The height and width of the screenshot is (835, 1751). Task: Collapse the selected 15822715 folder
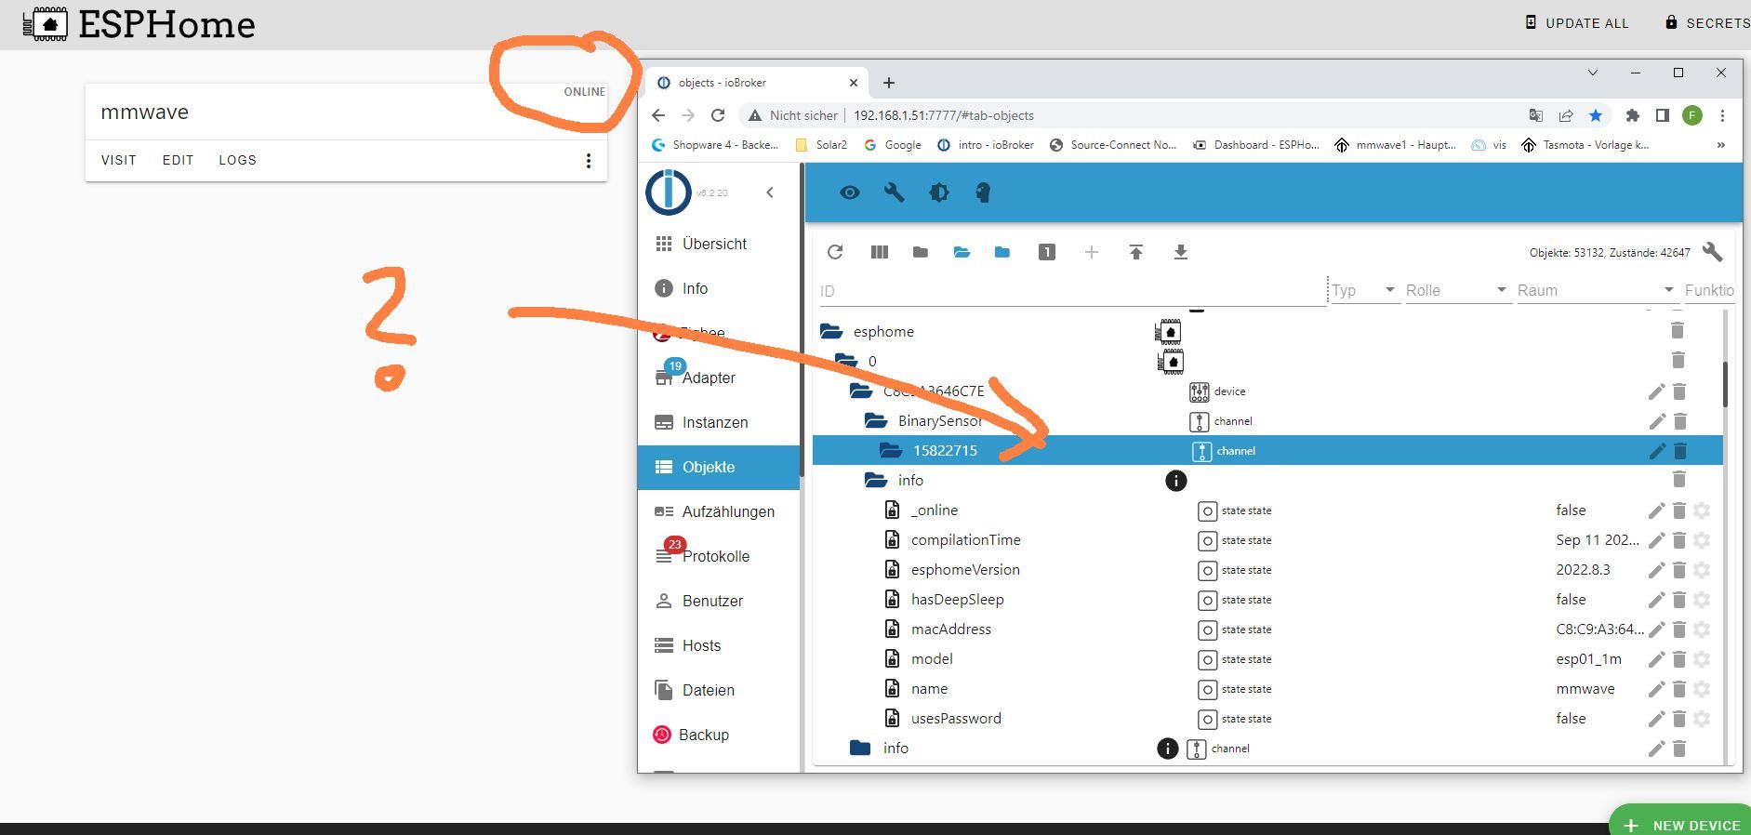[890, 451]
